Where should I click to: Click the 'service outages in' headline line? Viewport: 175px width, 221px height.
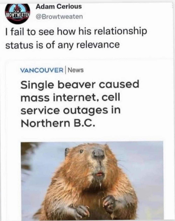(x=70, y=110)
